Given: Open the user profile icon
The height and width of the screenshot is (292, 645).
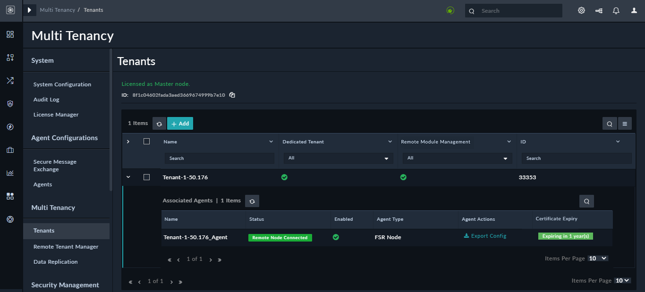Looking at the screenshot, I should click(633, 10).
